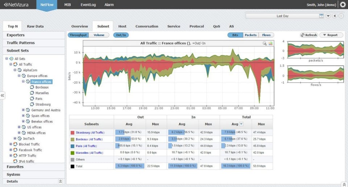Switch to Throughput view
The width and height of the screenshot is (348, 187).
(78, 35)
